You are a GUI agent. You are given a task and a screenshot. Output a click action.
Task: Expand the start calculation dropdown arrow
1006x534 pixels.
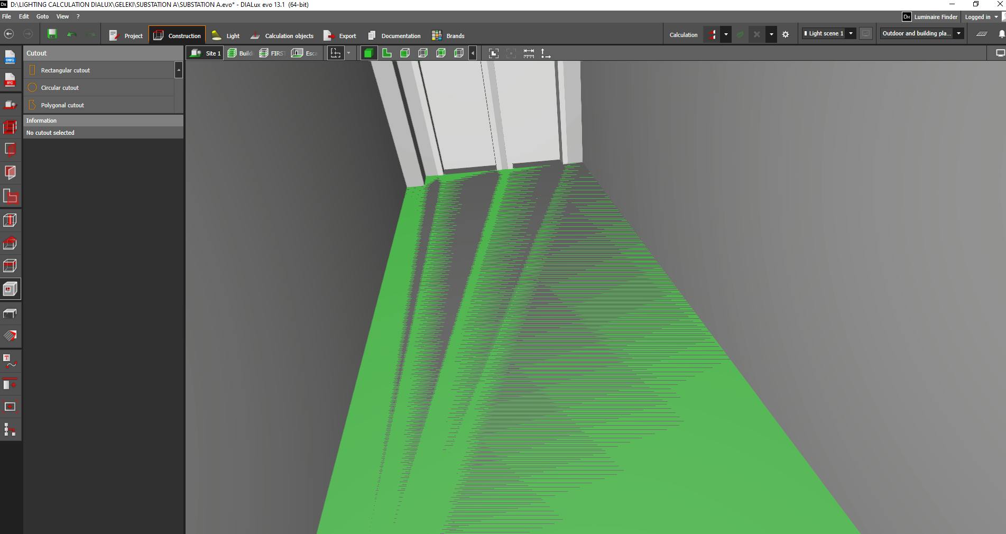pos(726,34)
